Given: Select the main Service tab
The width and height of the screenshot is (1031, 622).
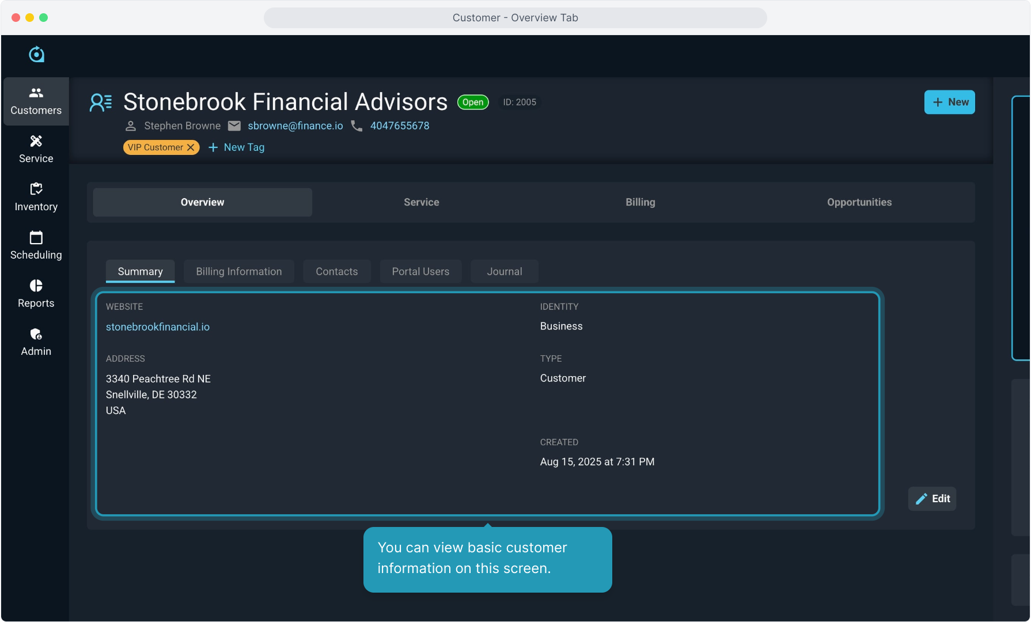Looking at the screenshot, I should tap(421, 202).
